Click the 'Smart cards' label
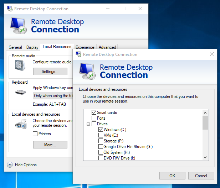Screen dimensions: 220x188 point(107,113)
